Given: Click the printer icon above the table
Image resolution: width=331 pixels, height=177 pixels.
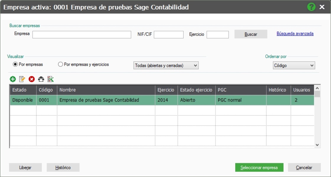Looking at the screenshot, I should click(x=41, y=79).
